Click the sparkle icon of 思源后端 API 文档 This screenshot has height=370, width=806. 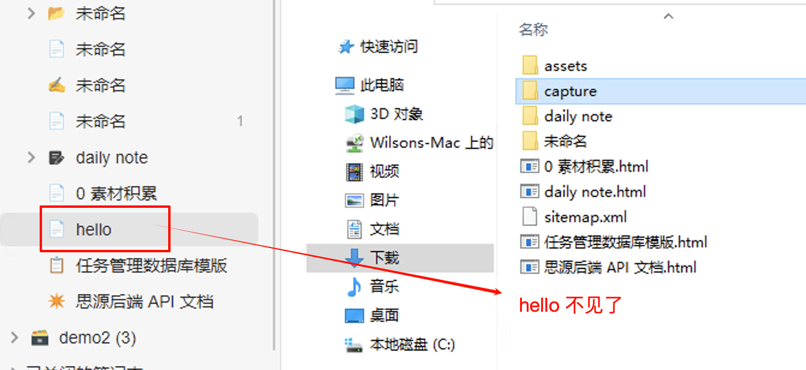pyautogui.click(x=56, y=302)
